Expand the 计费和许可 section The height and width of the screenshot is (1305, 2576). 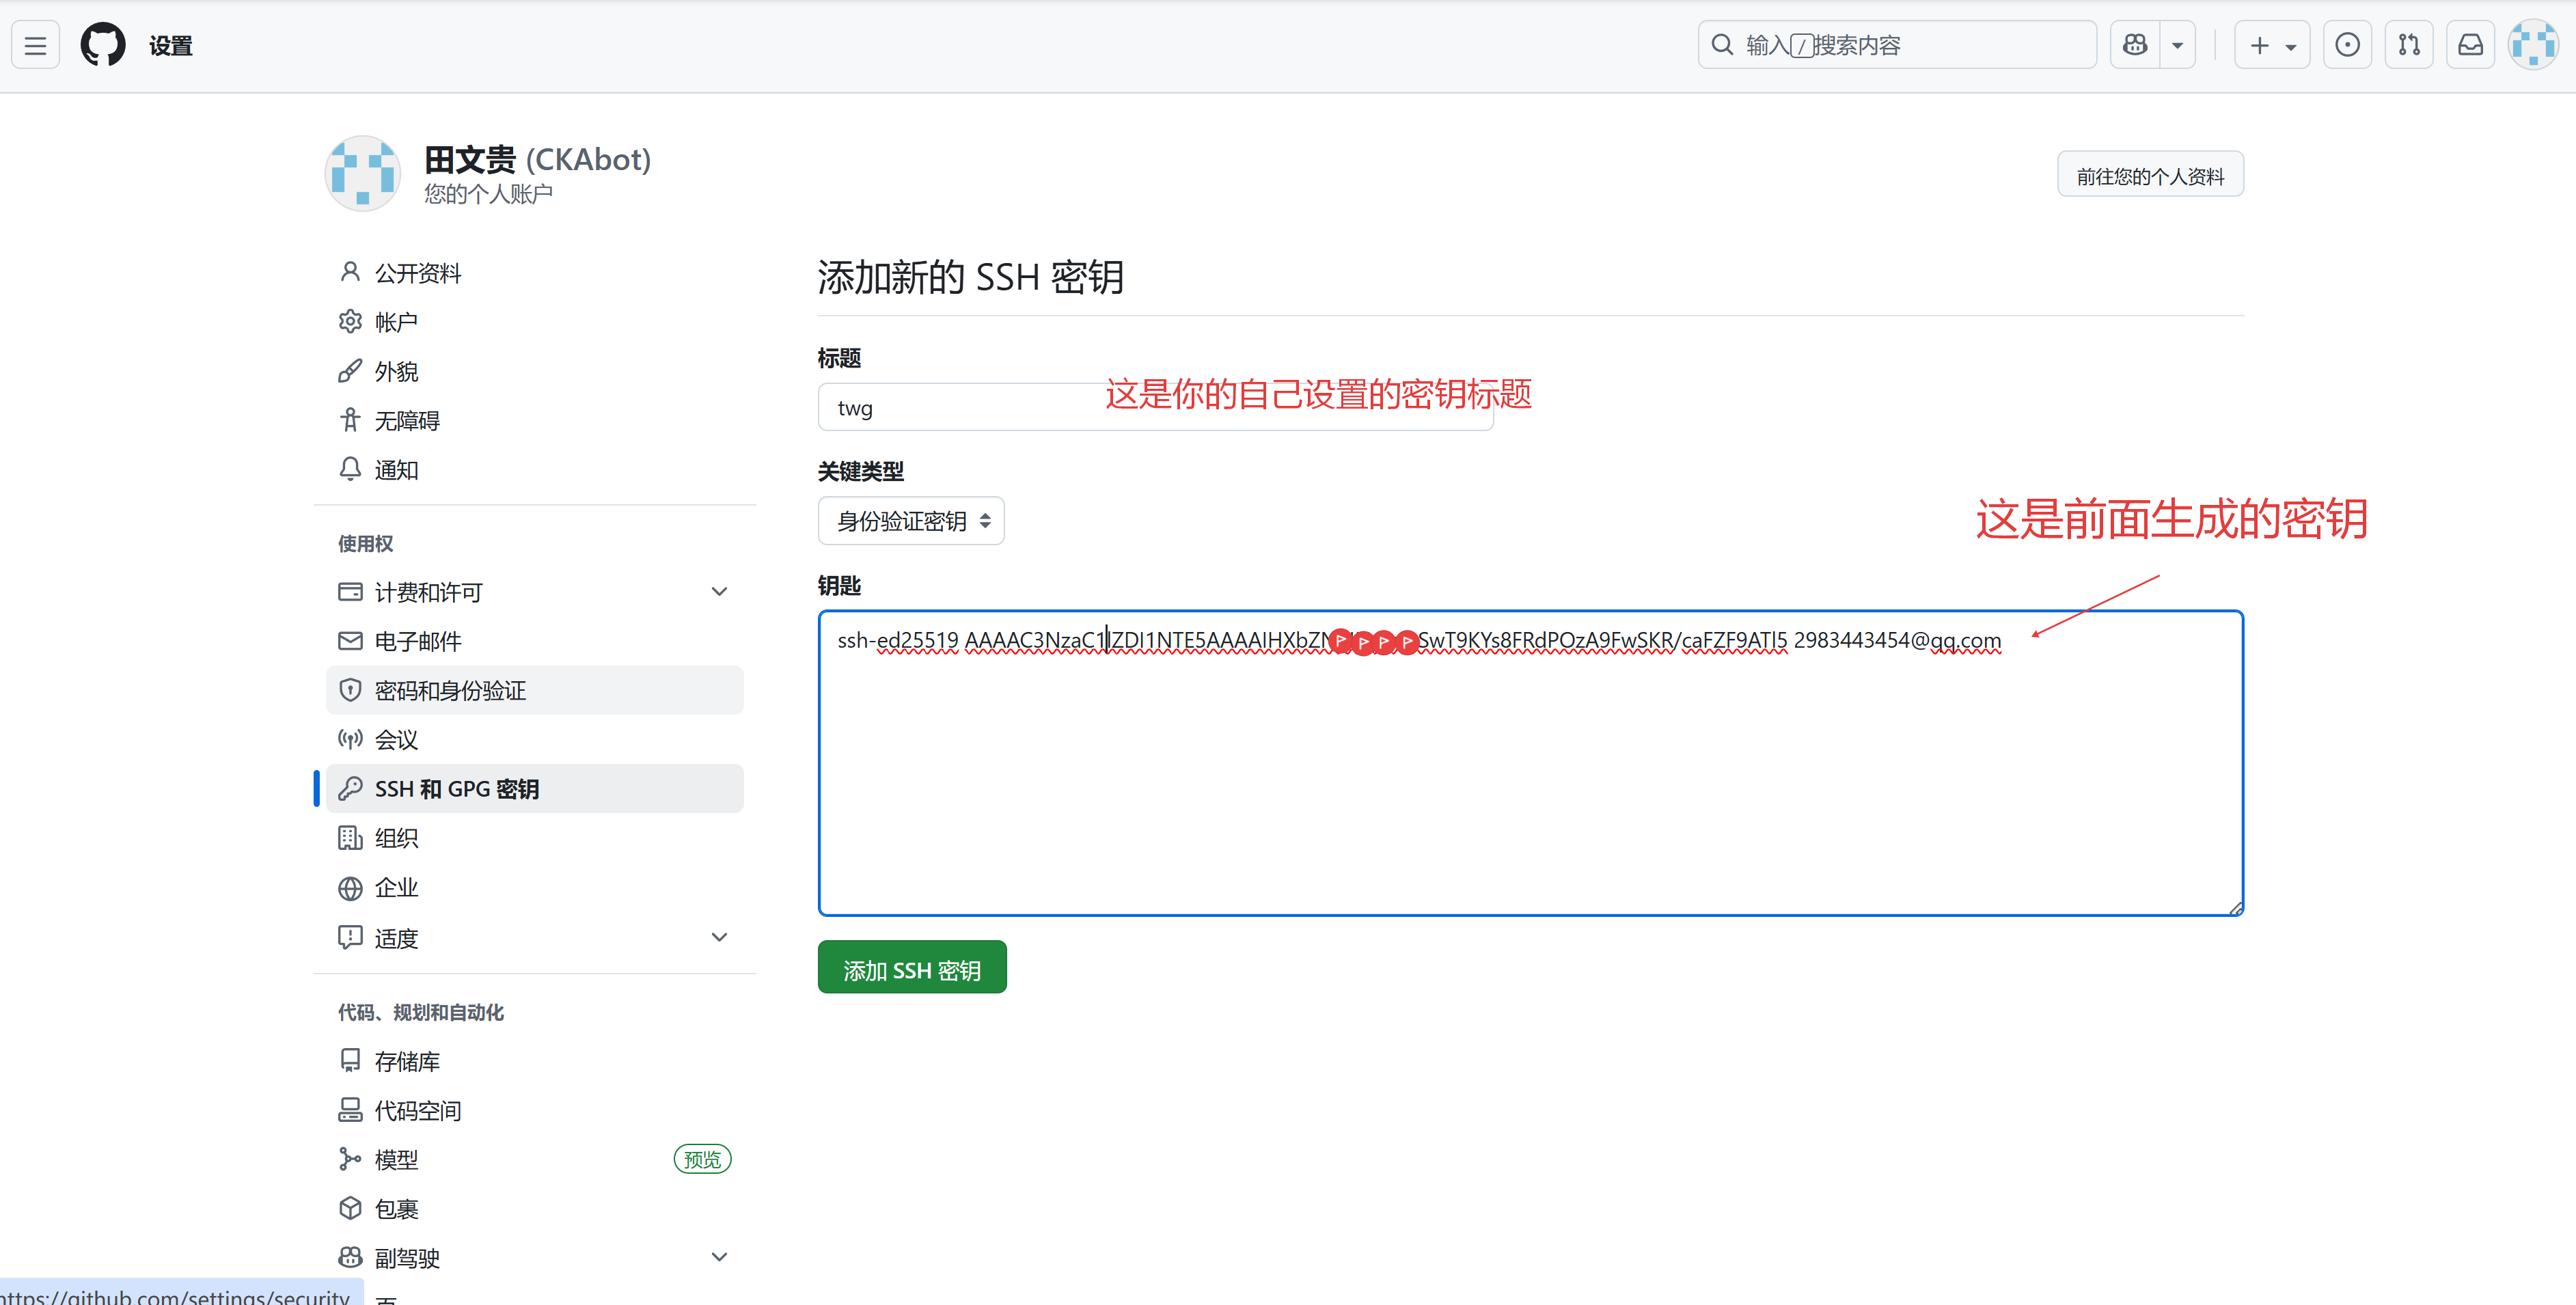click(x=719, y=592)
